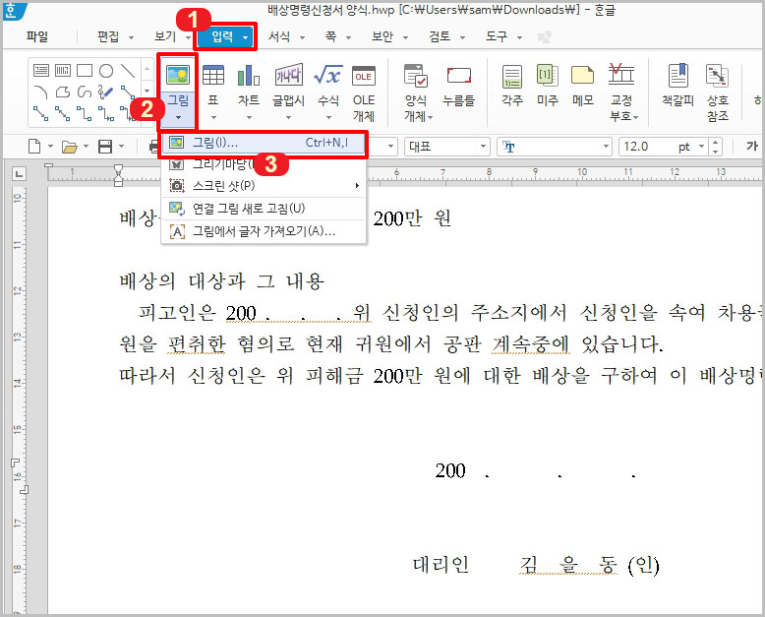Select the polygon drawing shape
The image size is (765, 617).
click(x=63, y=92)
